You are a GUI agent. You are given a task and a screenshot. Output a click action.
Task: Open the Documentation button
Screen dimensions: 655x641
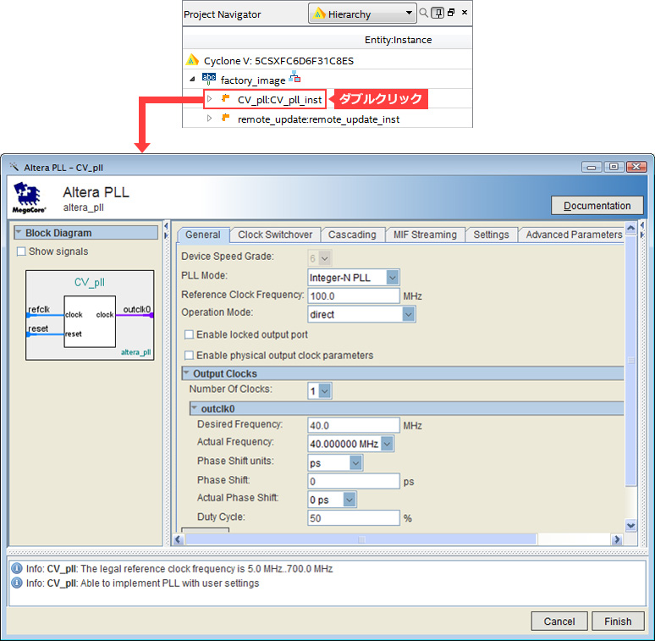point(597,206)
